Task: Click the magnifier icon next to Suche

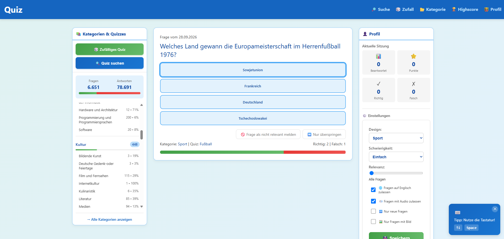Action: (x=374, y=10)
